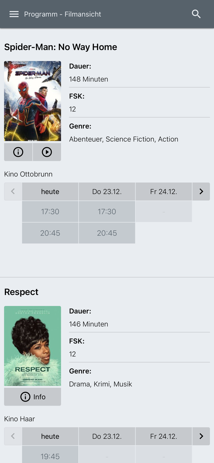The height and width of the screenshot is (463, 214).
Task: Click the info icon under the Spider-Man poster
Action: coord(18,152)
